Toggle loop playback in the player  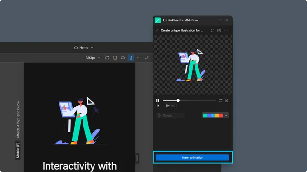[x=221, y=100]
